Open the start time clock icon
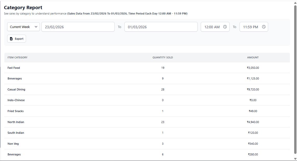 coord(225,27)
